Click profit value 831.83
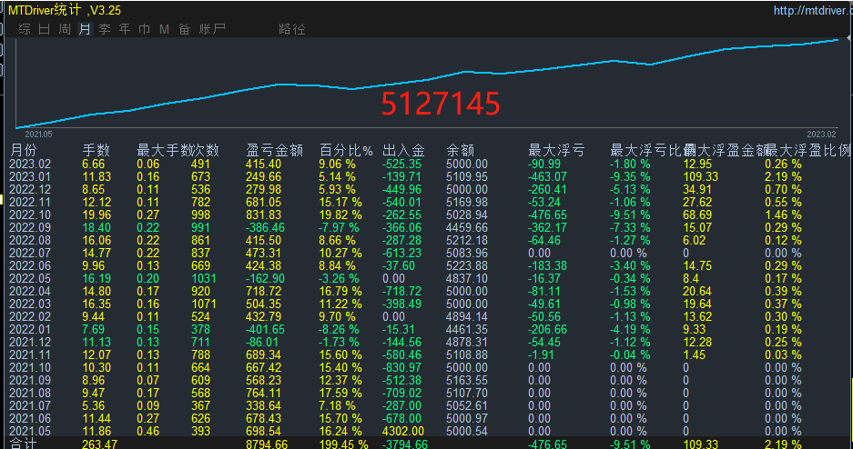Image resolution: width=853 pixels, height=449 pixels. coord(264,215)
